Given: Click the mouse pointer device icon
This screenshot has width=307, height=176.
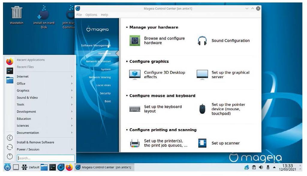Looking at the screenshot, I should click(x=202, y=109).
